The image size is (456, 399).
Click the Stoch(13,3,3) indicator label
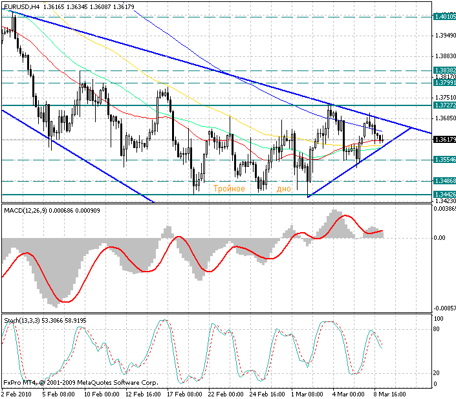click(22, 321)
